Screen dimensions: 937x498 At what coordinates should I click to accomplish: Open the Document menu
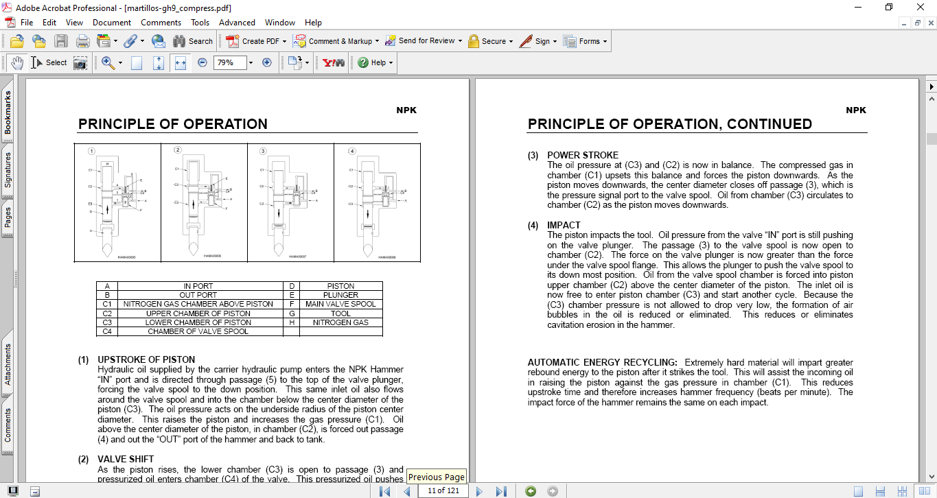pyautogui.click(x=111, y=23)
